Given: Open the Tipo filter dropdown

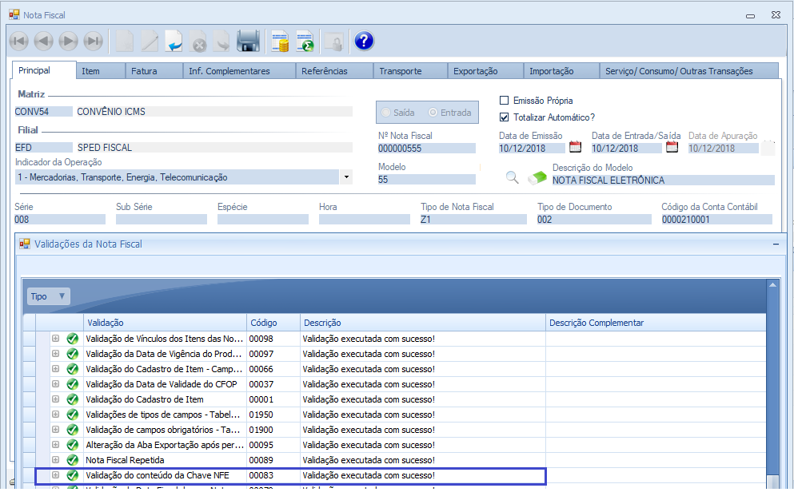Looking at the screenshot, I should coord(49,296).
